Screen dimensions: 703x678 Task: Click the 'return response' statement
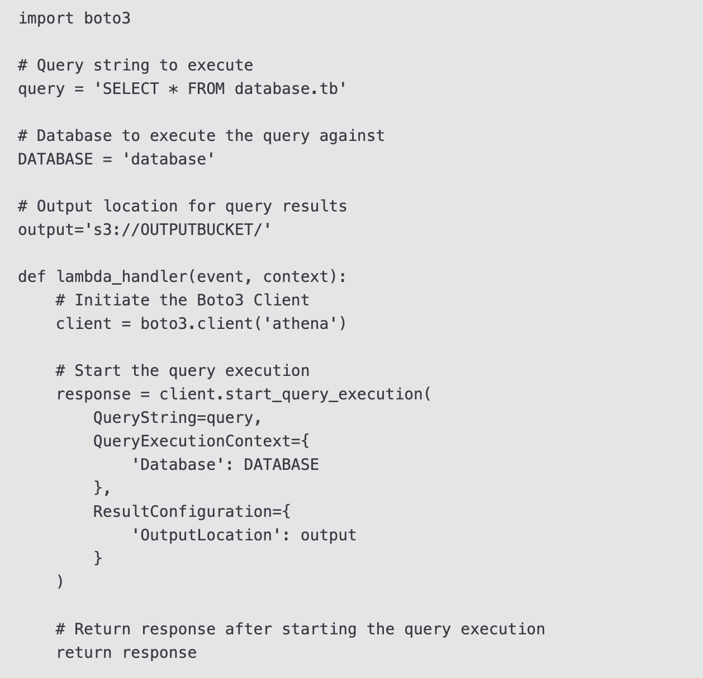pos(126,653)
